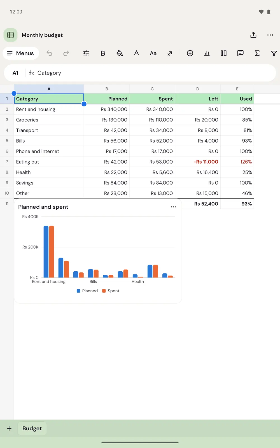Image resolution: width=280 pixels, height=448 pixels.
Task: Open the chart's three-dot options menu
Action: 174,207
